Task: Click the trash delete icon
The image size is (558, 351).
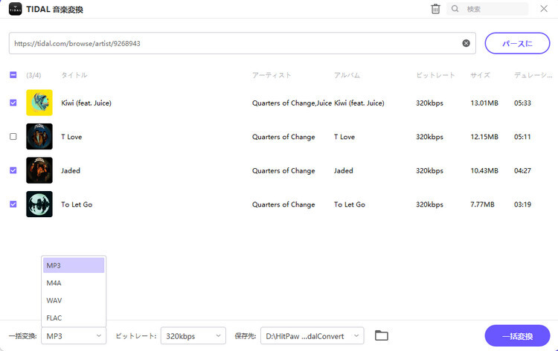Action: click(x=435, y=9)
